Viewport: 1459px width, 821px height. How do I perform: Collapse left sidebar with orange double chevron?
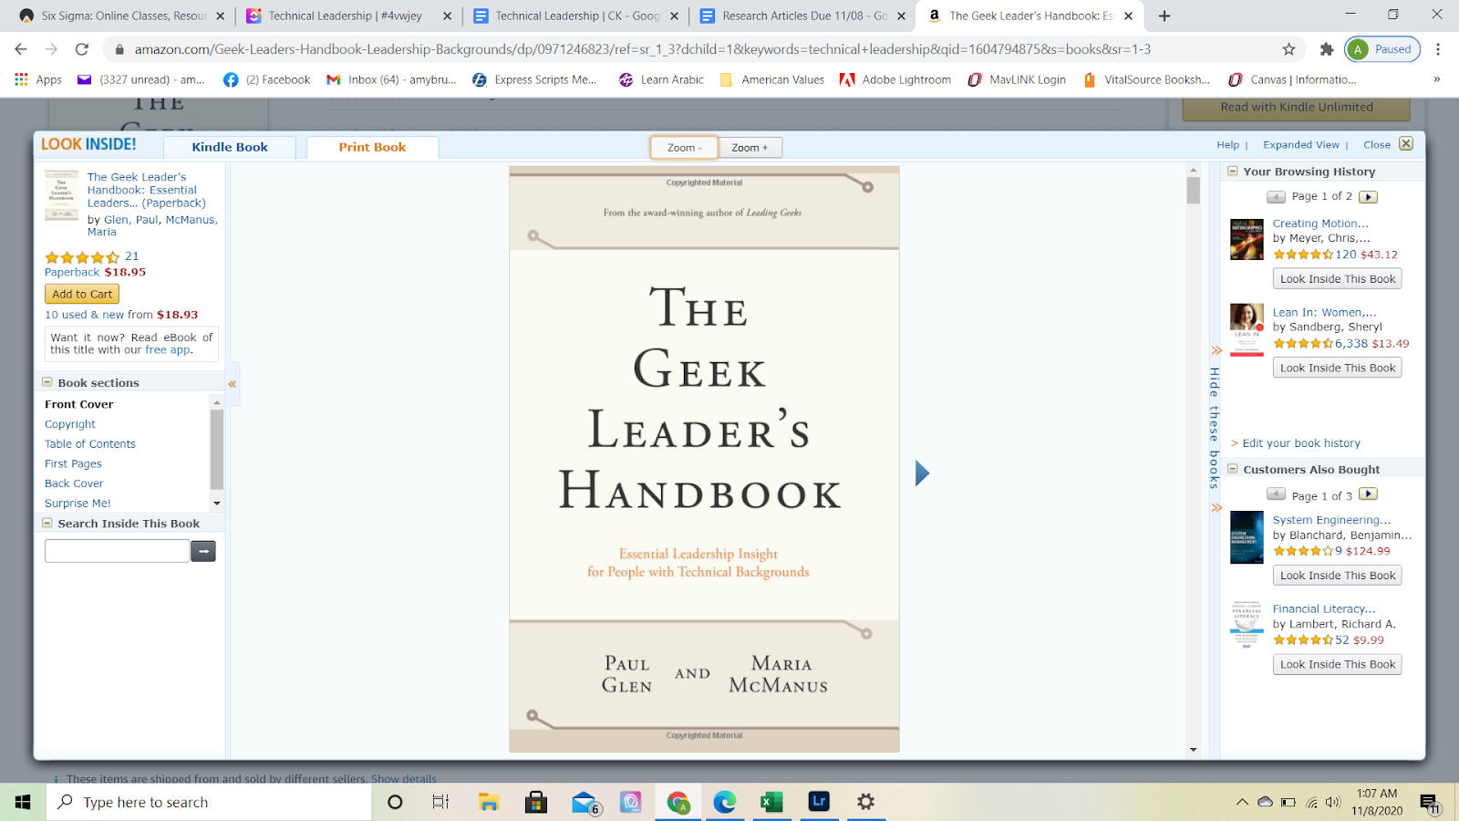233,384
